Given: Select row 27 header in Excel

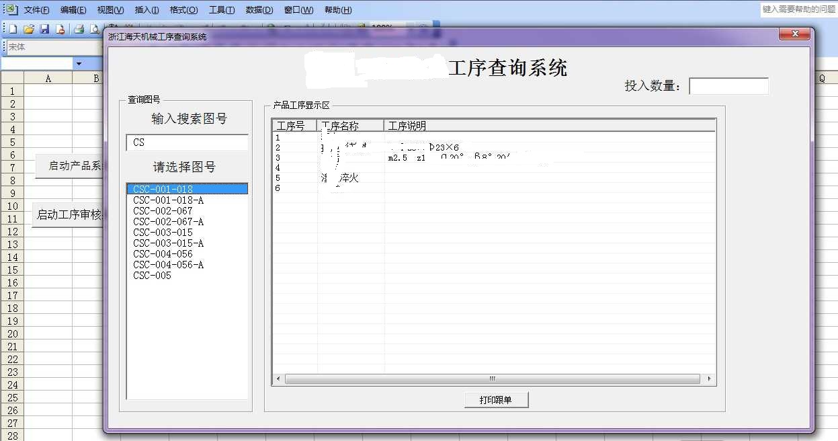Looking at the screenshot, I should (x=12, y=423).
